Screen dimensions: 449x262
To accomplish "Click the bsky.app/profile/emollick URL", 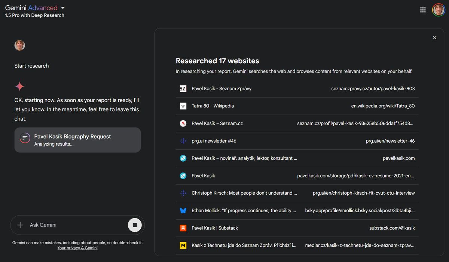I will point(360,210).
